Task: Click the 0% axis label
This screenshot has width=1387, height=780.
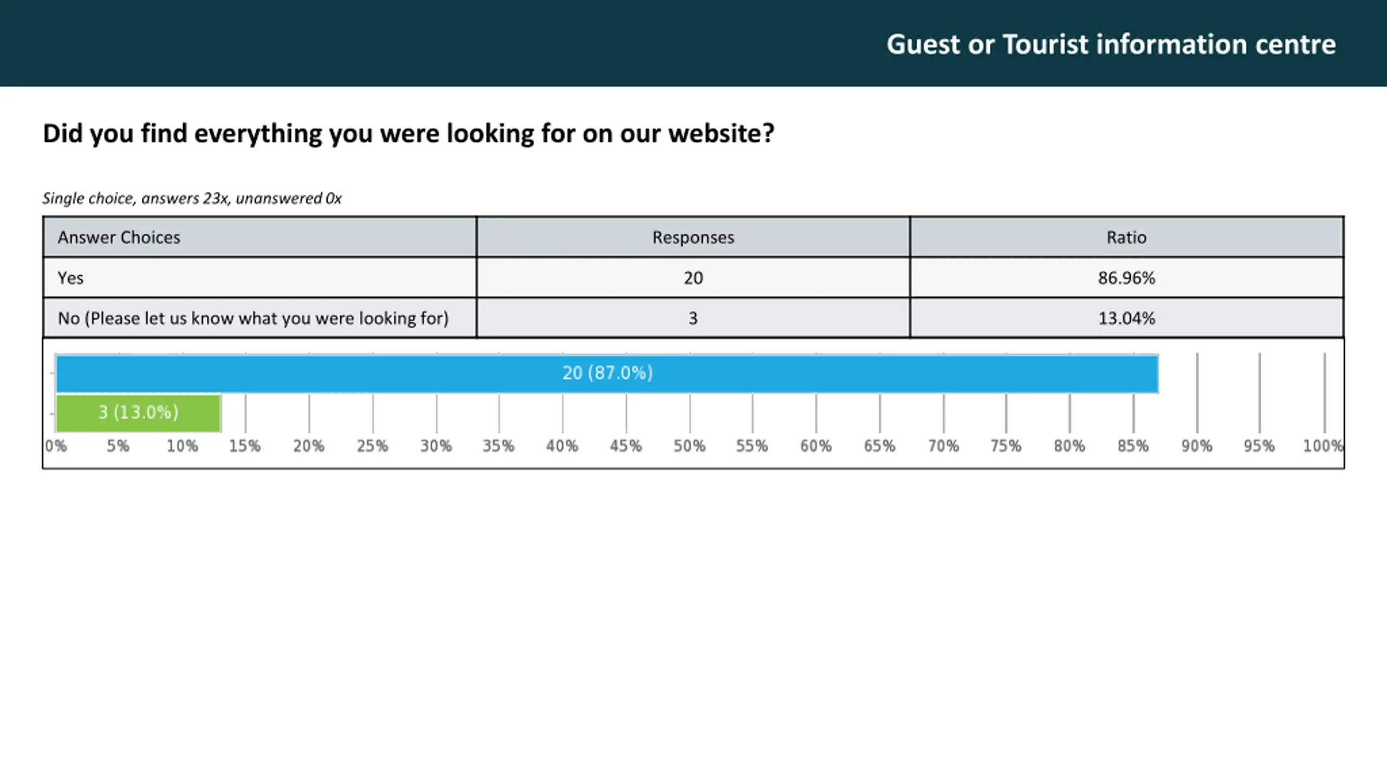Action: 56,446
